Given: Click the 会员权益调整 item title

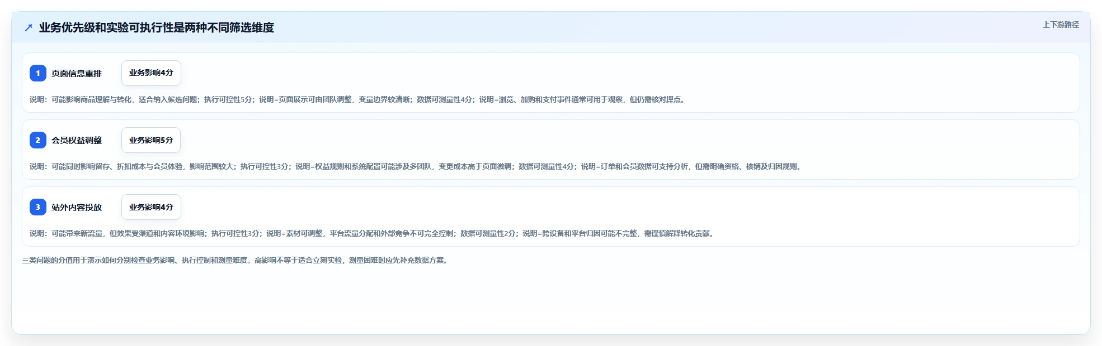Looking at the screenshot, I should pos(77,140).
